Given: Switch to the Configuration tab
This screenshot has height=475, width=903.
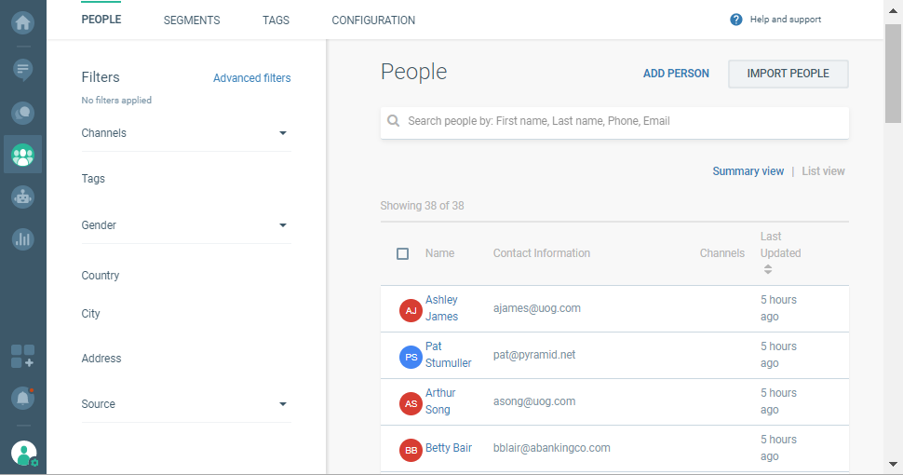Looking at the screenshot, I should point(373,20).
